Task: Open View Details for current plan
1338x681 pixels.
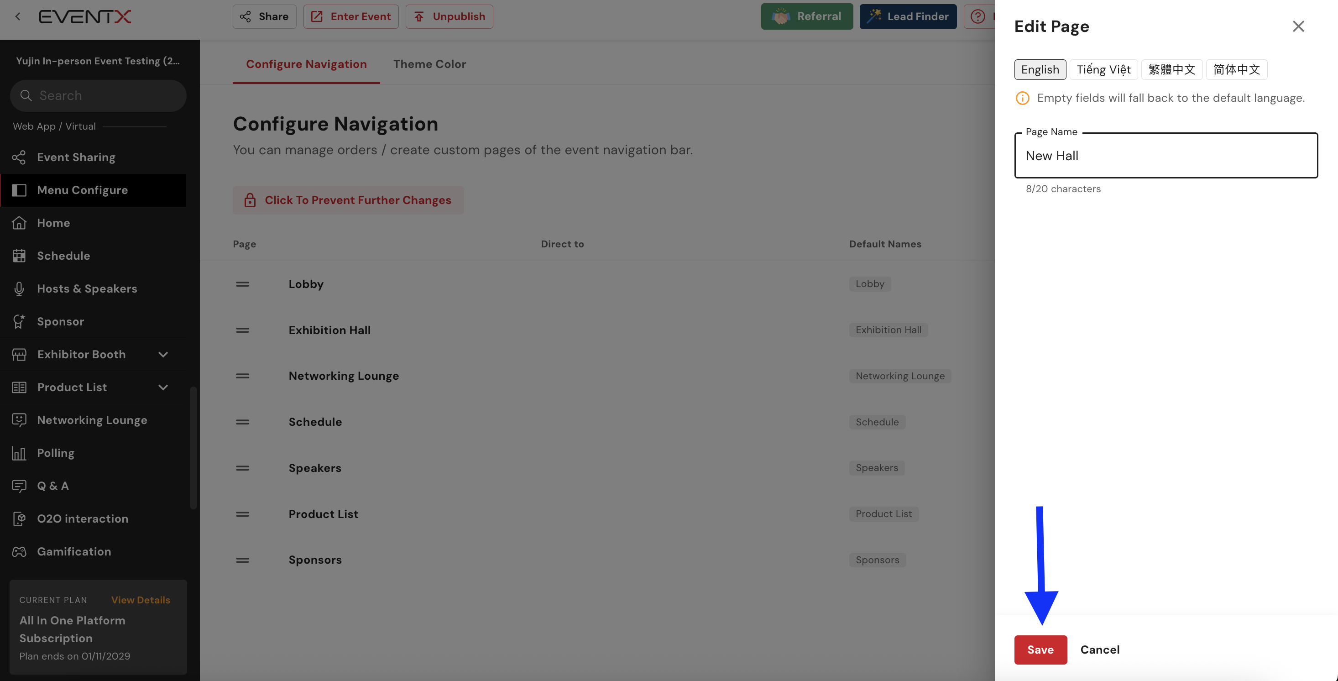Action: click(x=140, y=600)
